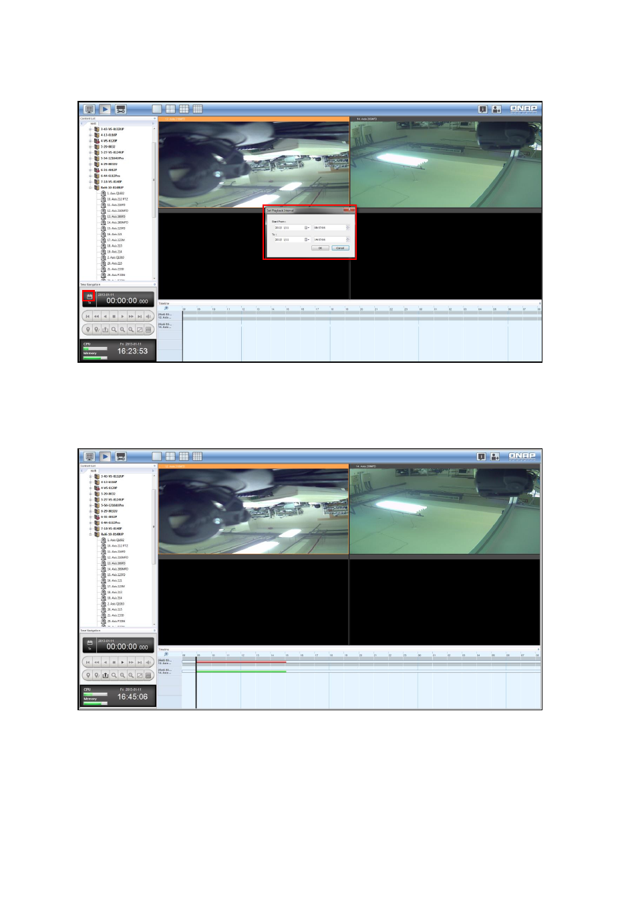Screen dimensions: 638x902
Task: Expand 5-20-8032 node in upper tree
Action: click(x=91, y=146)
